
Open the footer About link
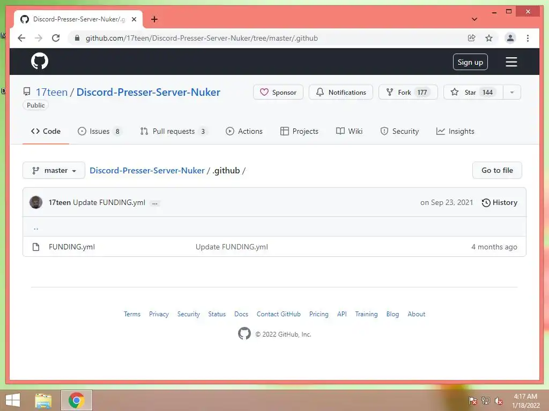click(416, 314)
